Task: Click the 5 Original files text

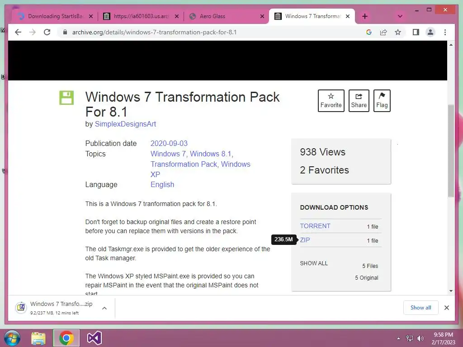Action: coord(366,278)
